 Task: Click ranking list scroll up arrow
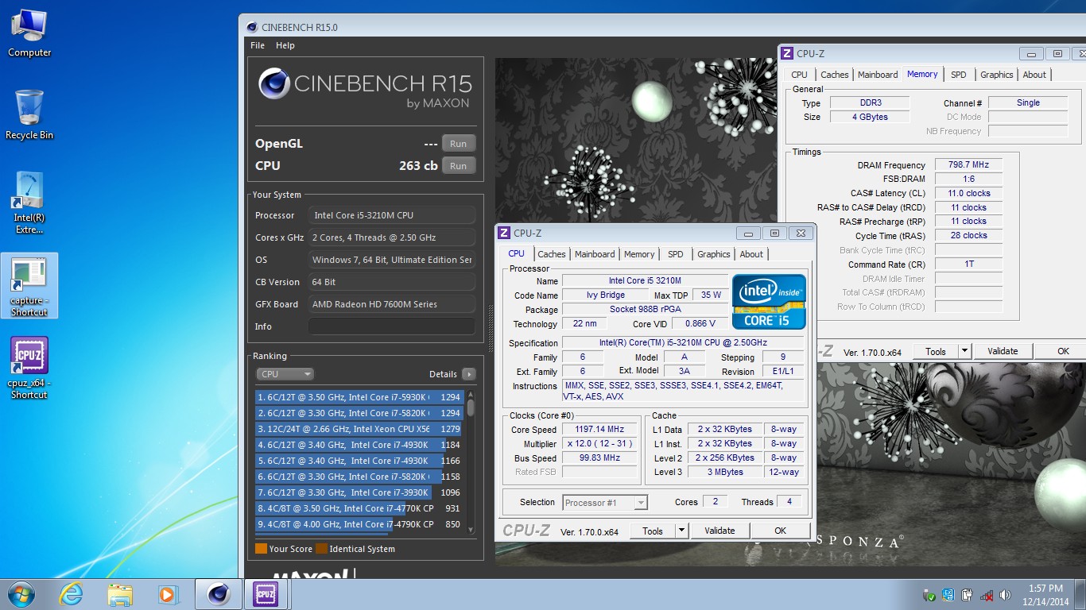pyautogui.click(x=470, y=394)
